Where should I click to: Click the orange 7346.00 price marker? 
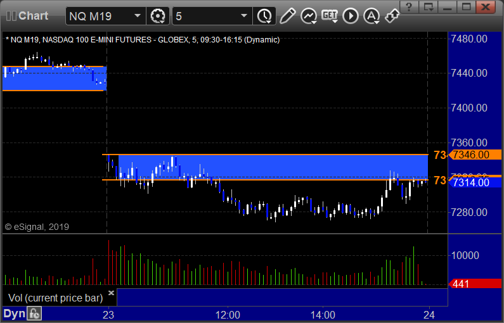[474, 155]
